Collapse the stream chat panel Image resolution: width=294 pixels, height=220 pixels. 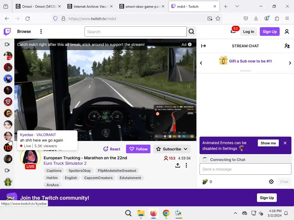204,46
